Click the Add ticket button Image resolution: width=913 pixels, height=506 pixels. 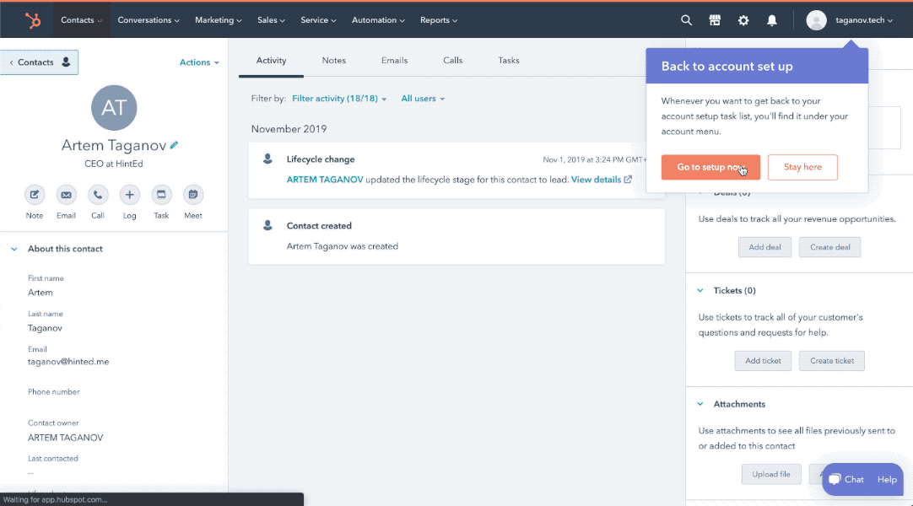(764, 361)
